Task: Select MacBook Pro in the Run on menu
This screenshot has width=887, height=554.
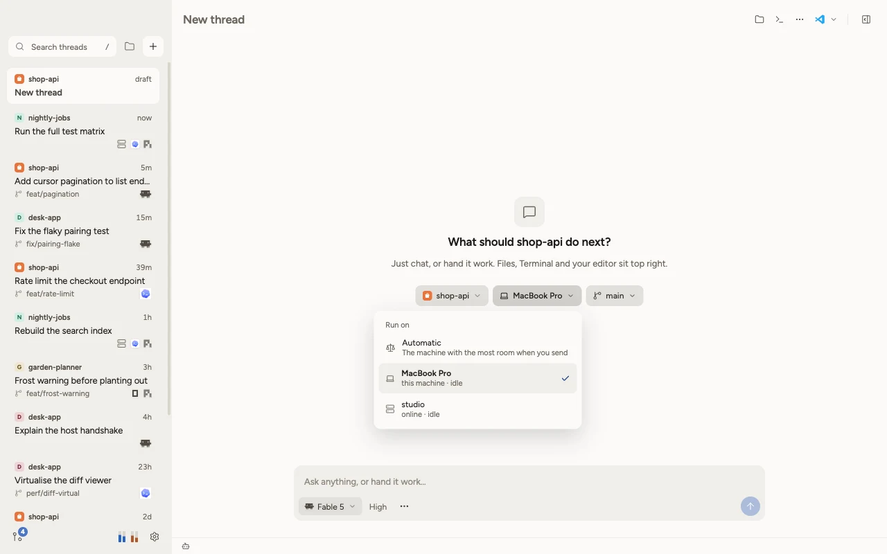Action: (477, 378)
